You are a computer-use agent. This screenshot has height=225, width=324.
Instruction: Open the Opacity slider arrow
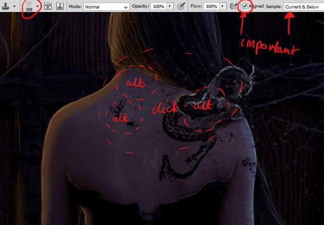click(x=170, y=7)
